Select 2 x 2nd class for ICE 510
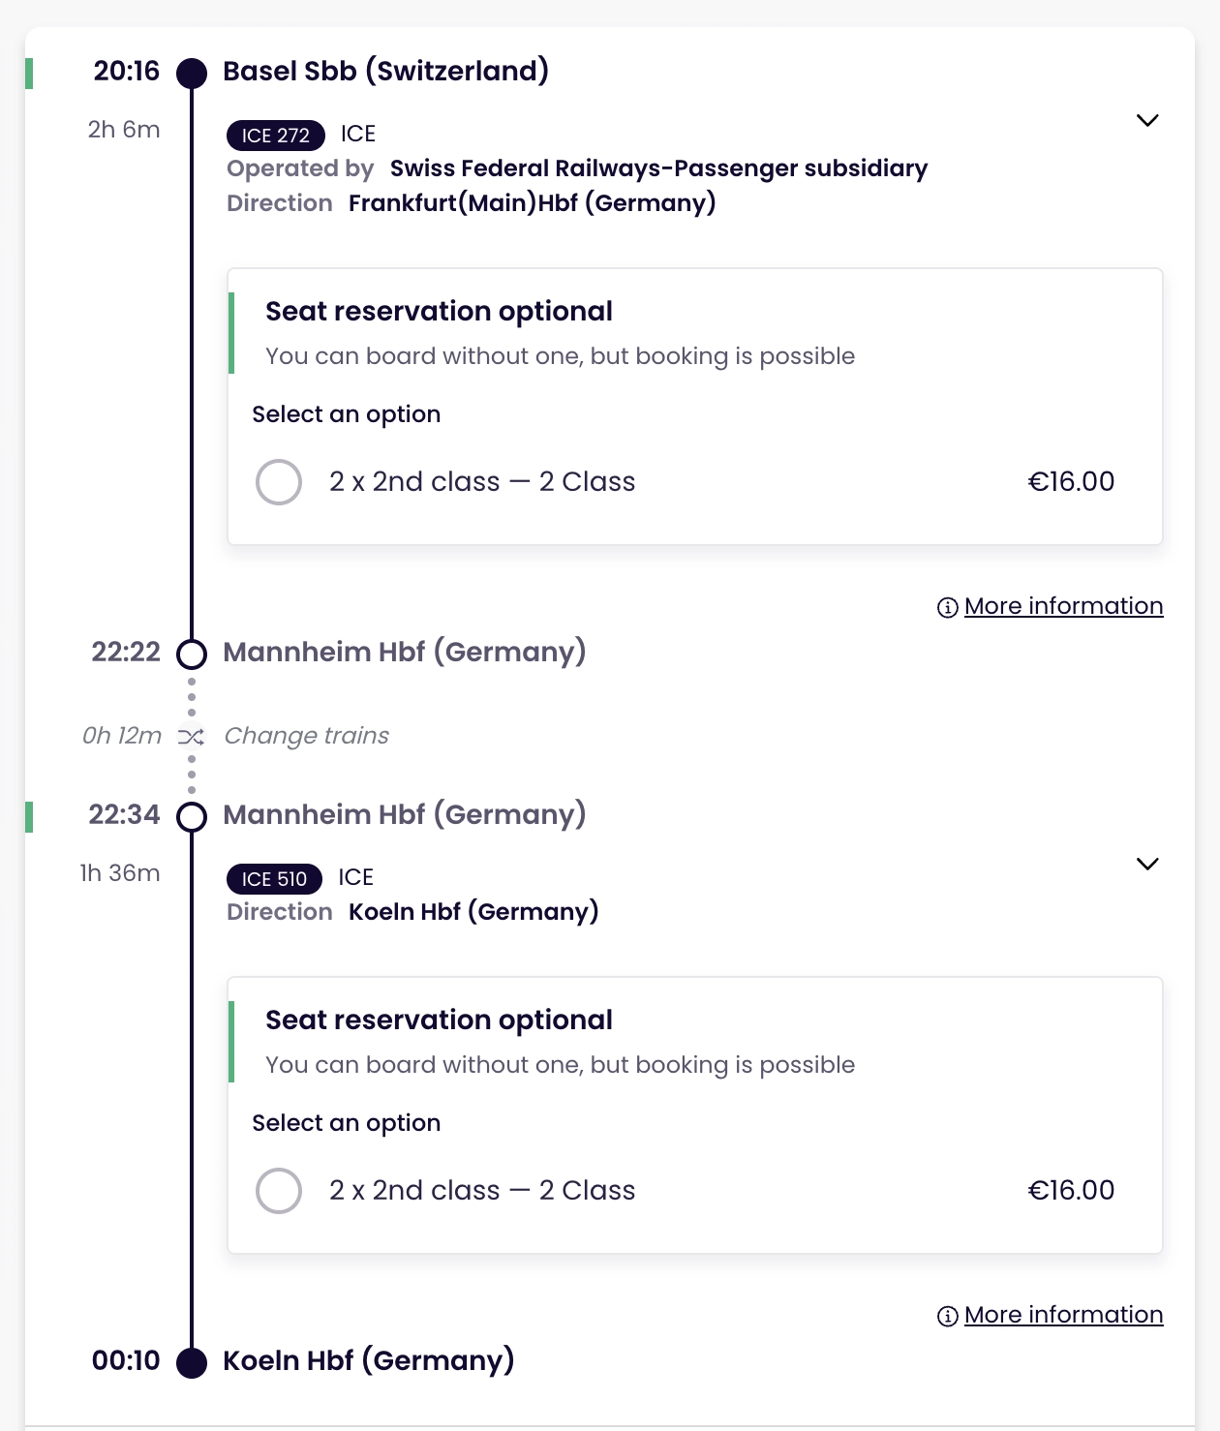The height and width of the screenshot is (1431, 1220). tap(279, 1191)
